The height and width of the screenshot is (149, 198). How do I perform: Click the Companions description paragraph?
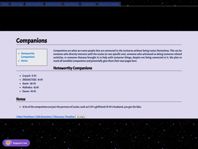117,56
